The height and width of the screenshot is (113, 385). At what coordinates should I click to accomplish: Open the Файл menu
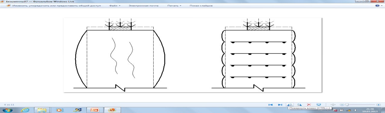[x=114, y=6]
